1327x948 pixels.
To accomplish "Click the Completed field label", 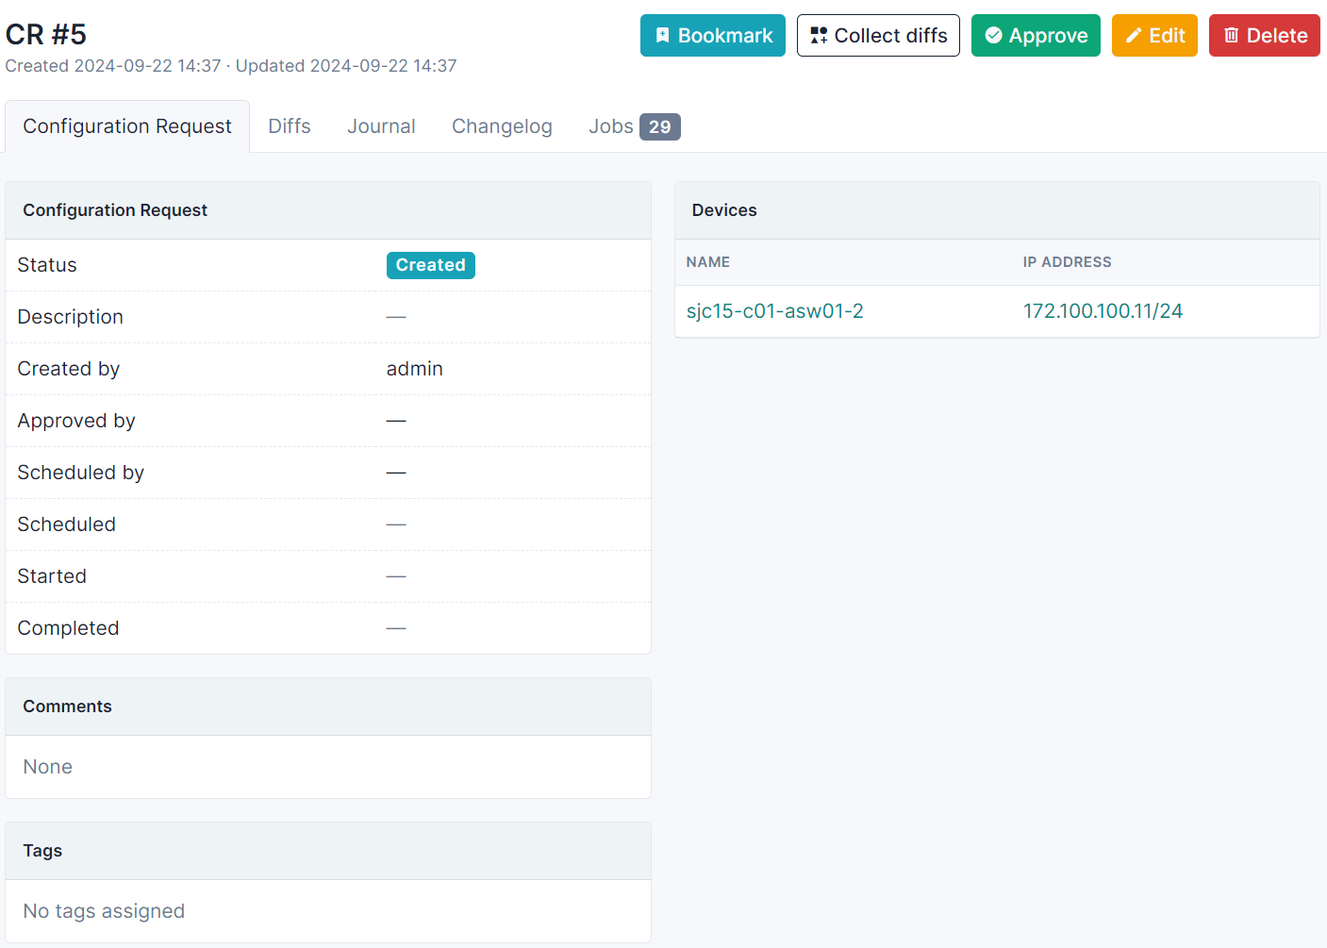I will (x=69, y=628).
